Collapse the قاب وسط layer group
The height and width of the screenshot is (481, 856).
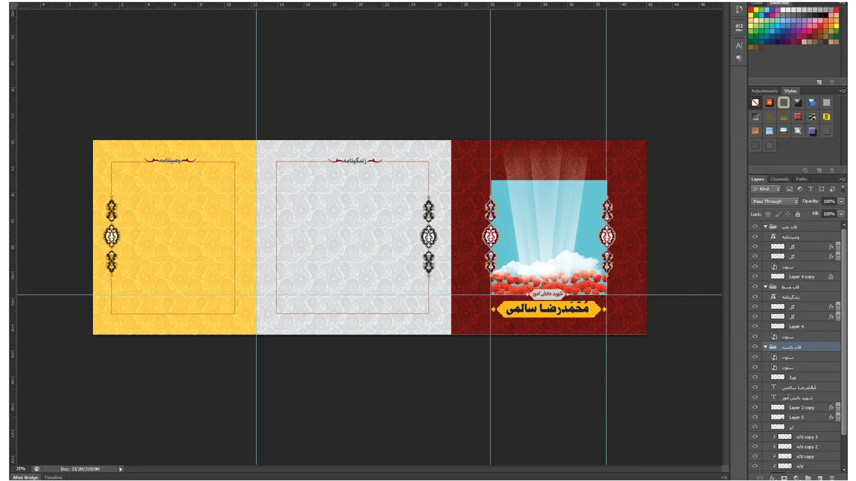click(766, 287)
